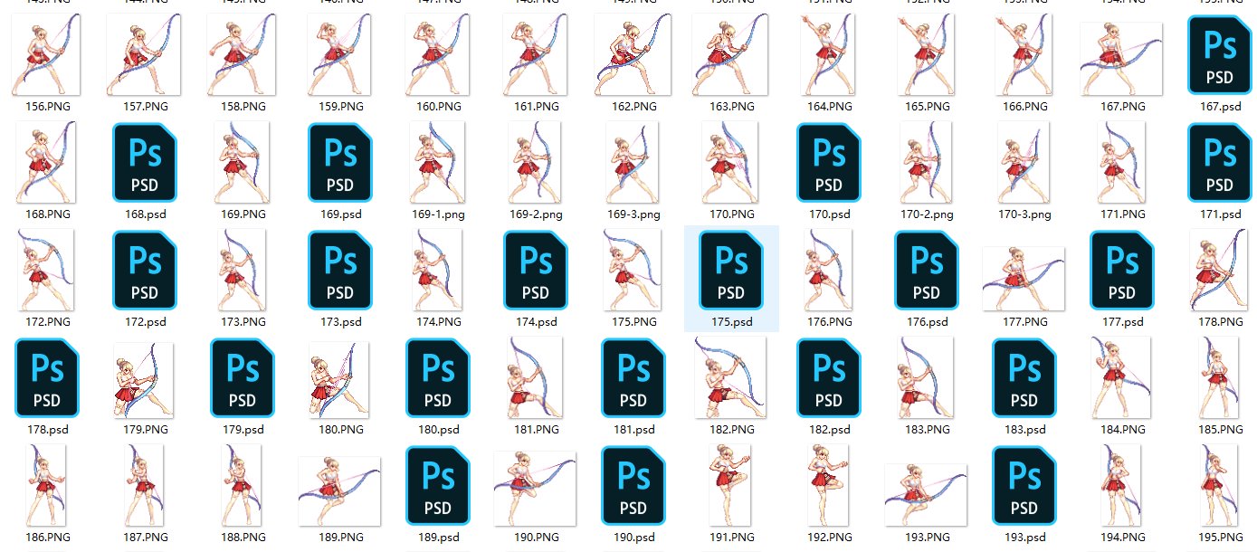Choose the 174.psd Photoshop file icon
Screen dimensions: 1257x552
click(536, 270)
